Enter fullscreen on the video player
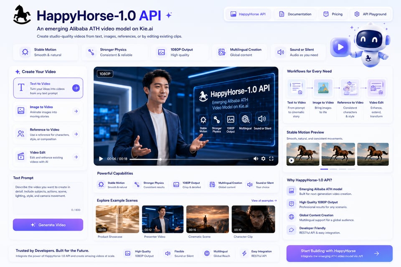The width and height of the screenshot is (401, 267). click(x=272, y=159)
